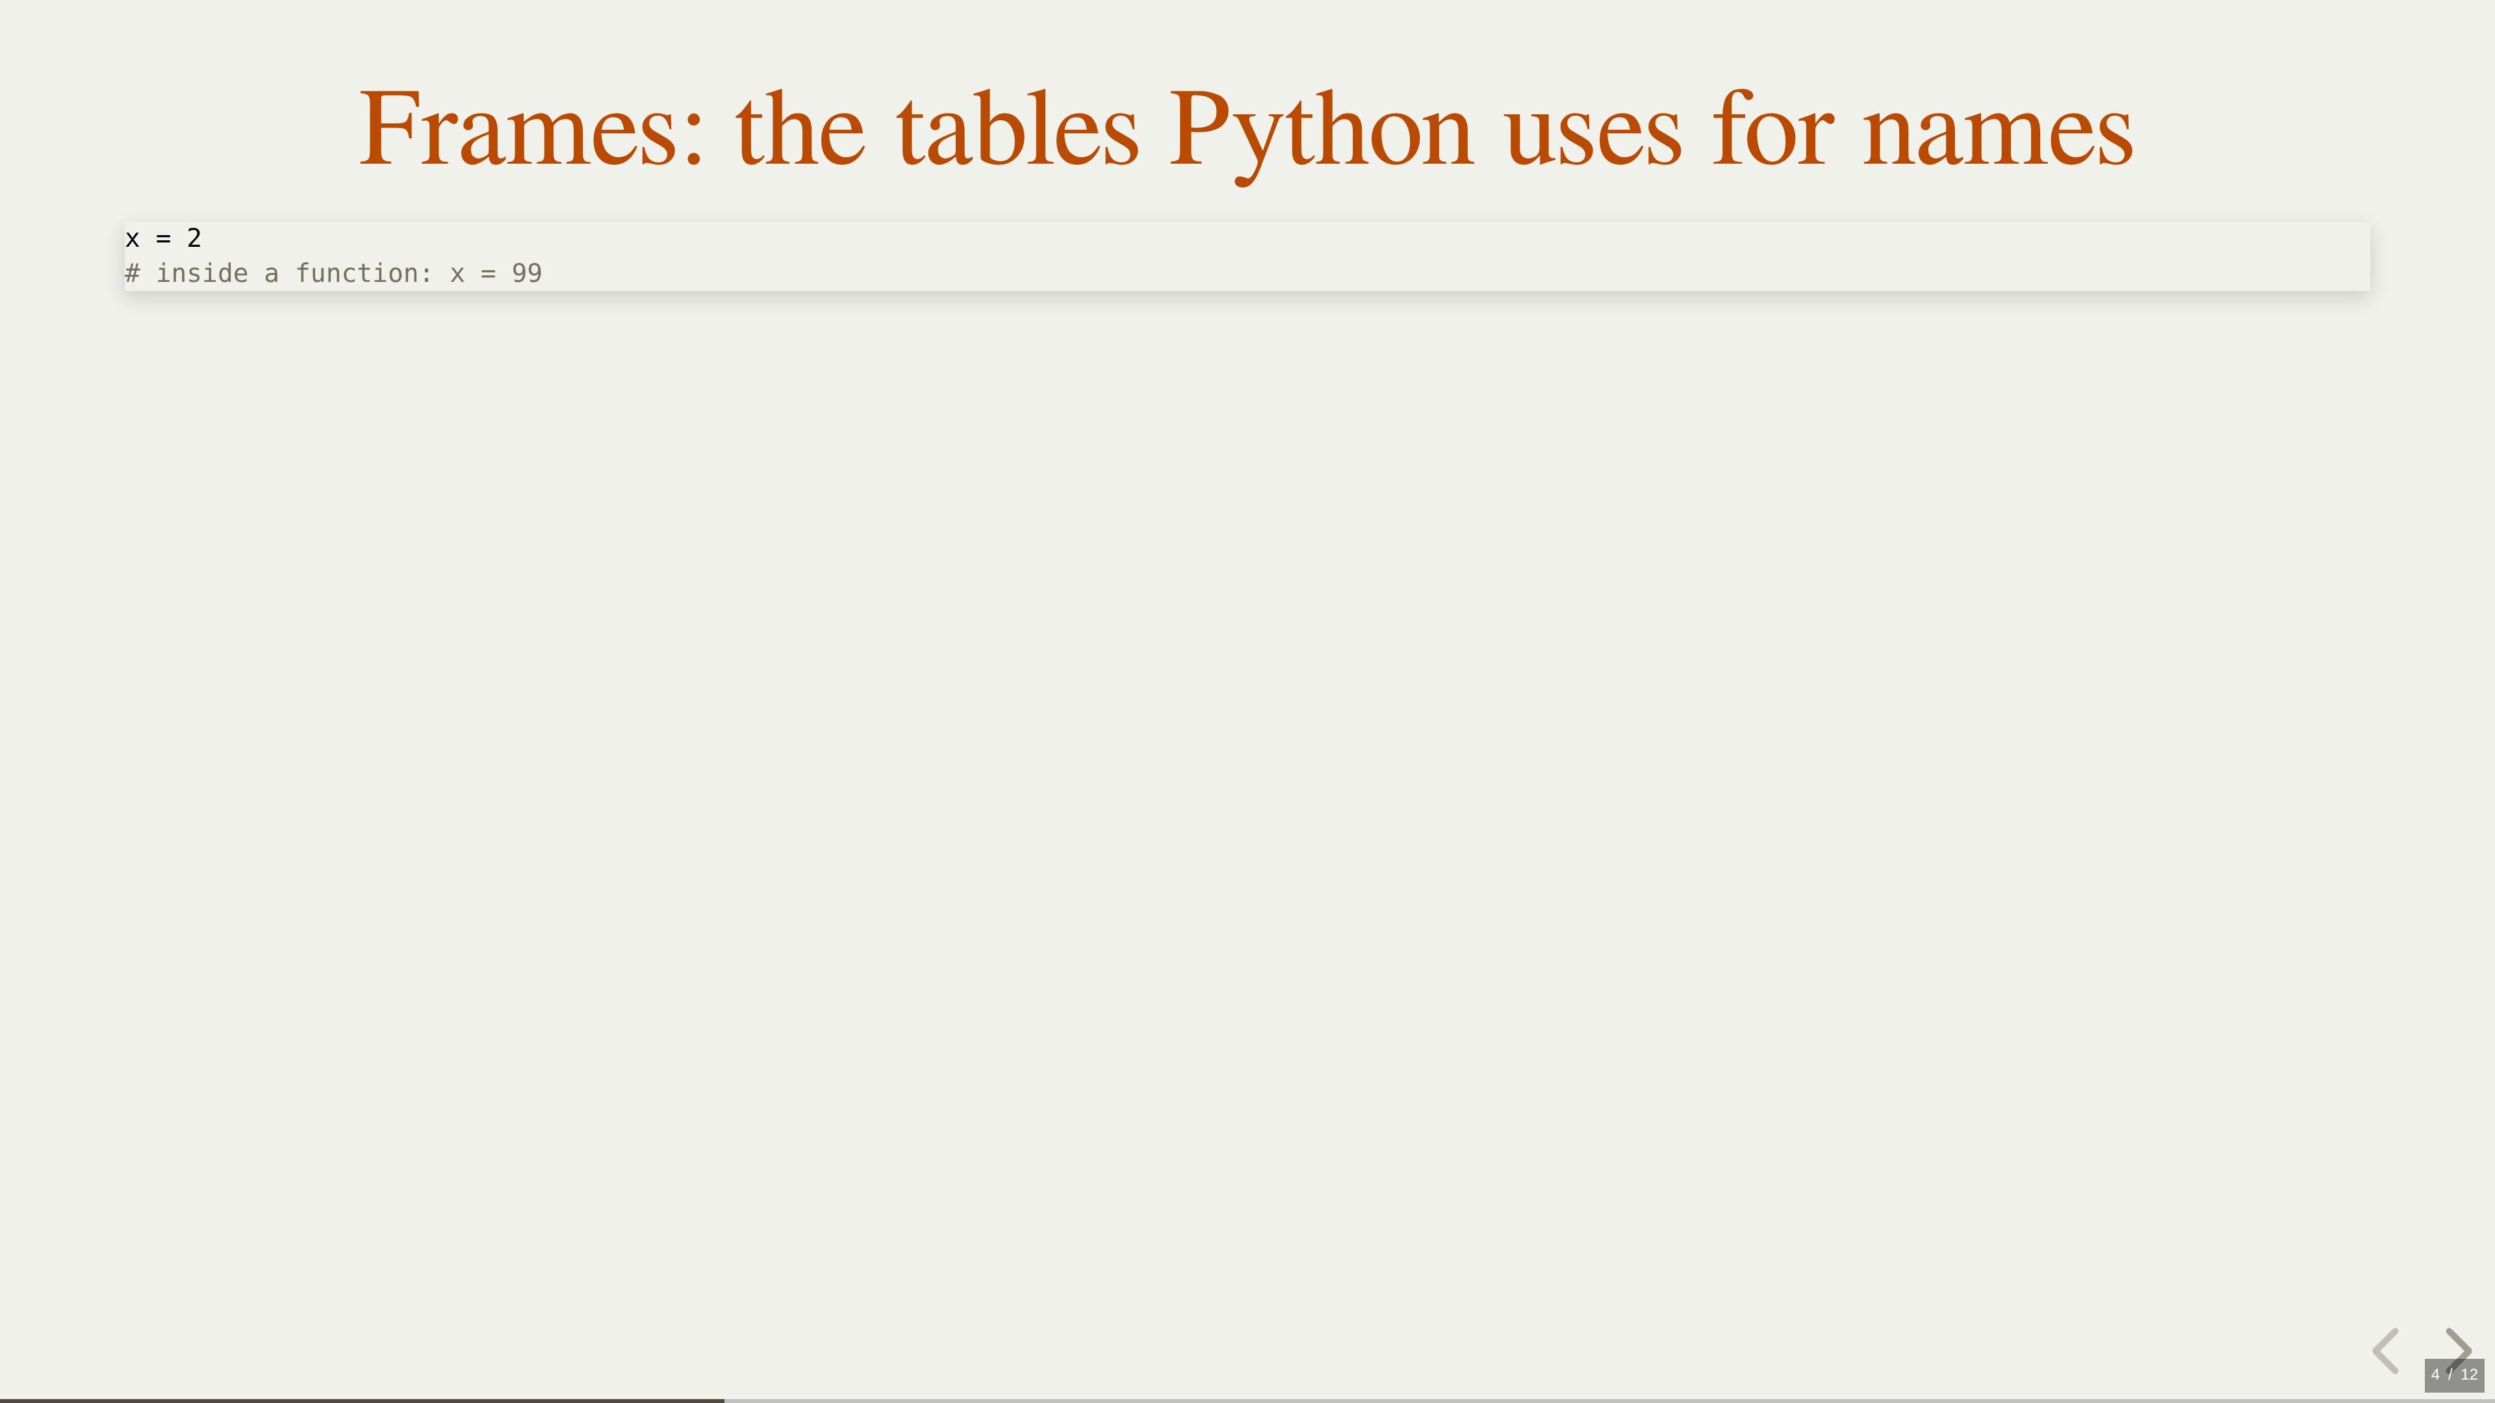Click the word "for" in the heading
The width and height of the screenshot is (2495, 1403).
point(1772,130)
